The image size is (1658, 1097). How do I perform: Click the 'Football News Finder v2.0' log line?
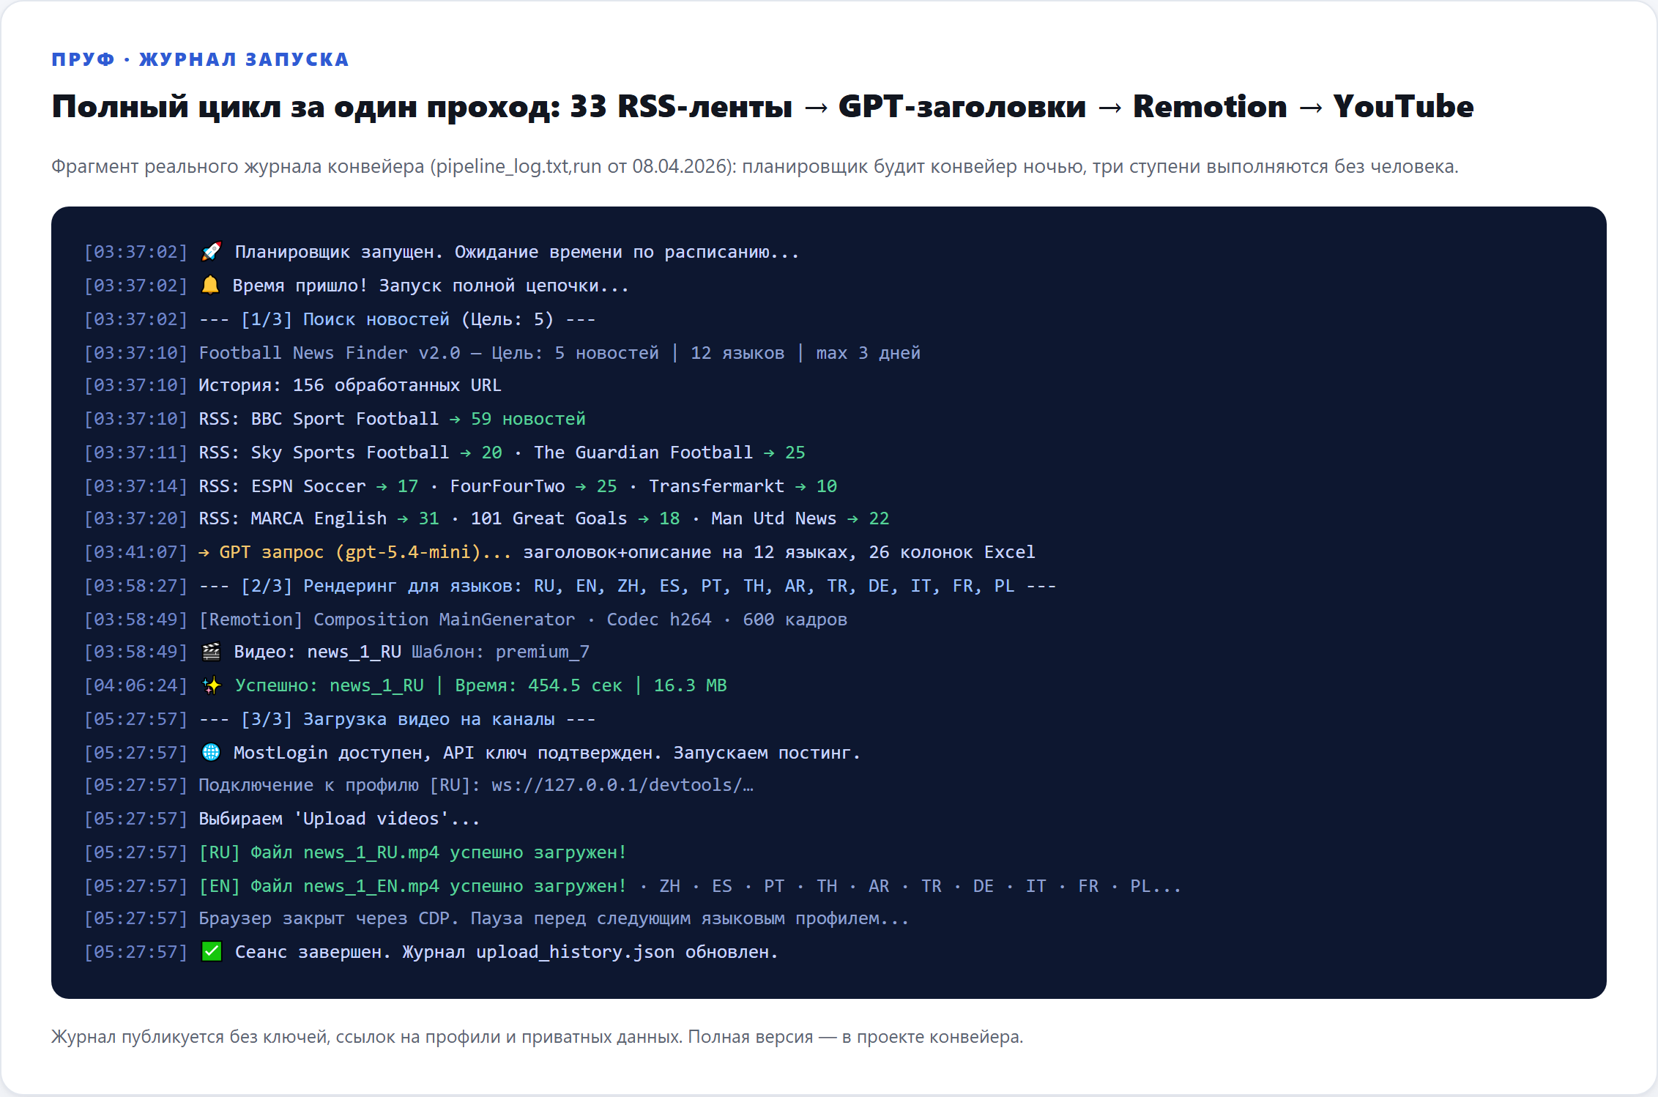[560, 353]
